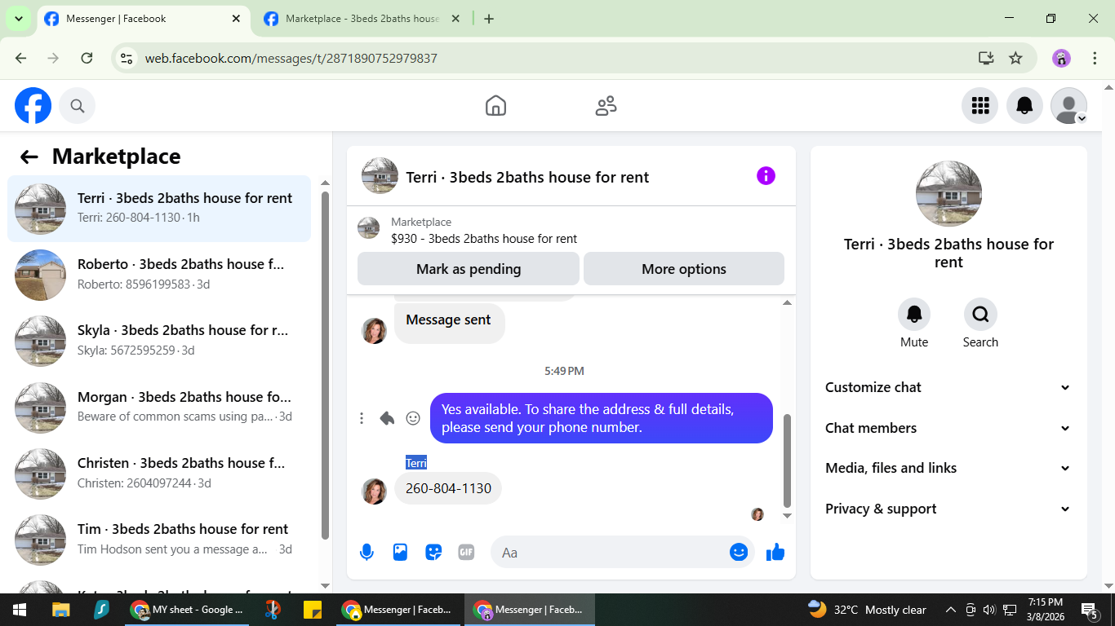The image size is (1115, 626).
Task: Expand Media, files and links section
Action: (x=948, y=468)
